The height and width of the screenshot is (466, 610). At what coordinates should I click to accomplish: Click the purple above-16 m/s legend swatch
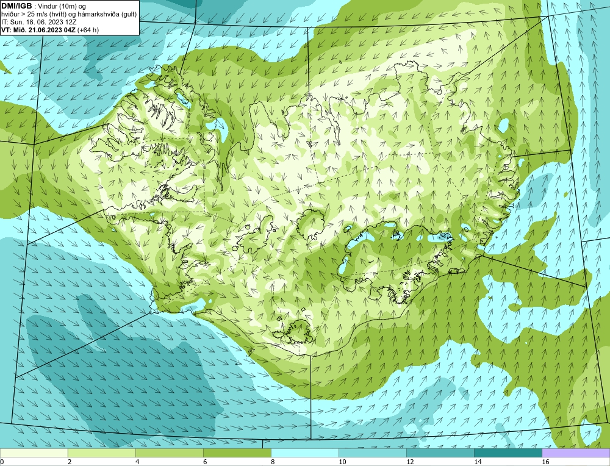point(576,453)
